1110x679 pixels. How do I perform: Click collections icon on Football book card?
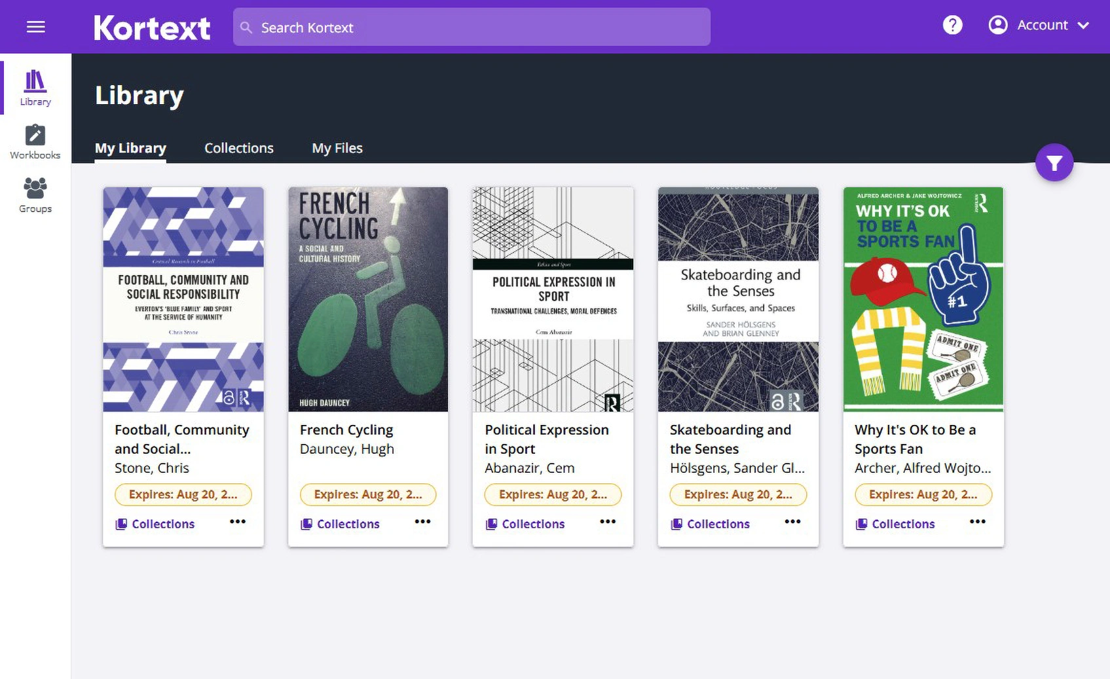(x=121, y=524)
